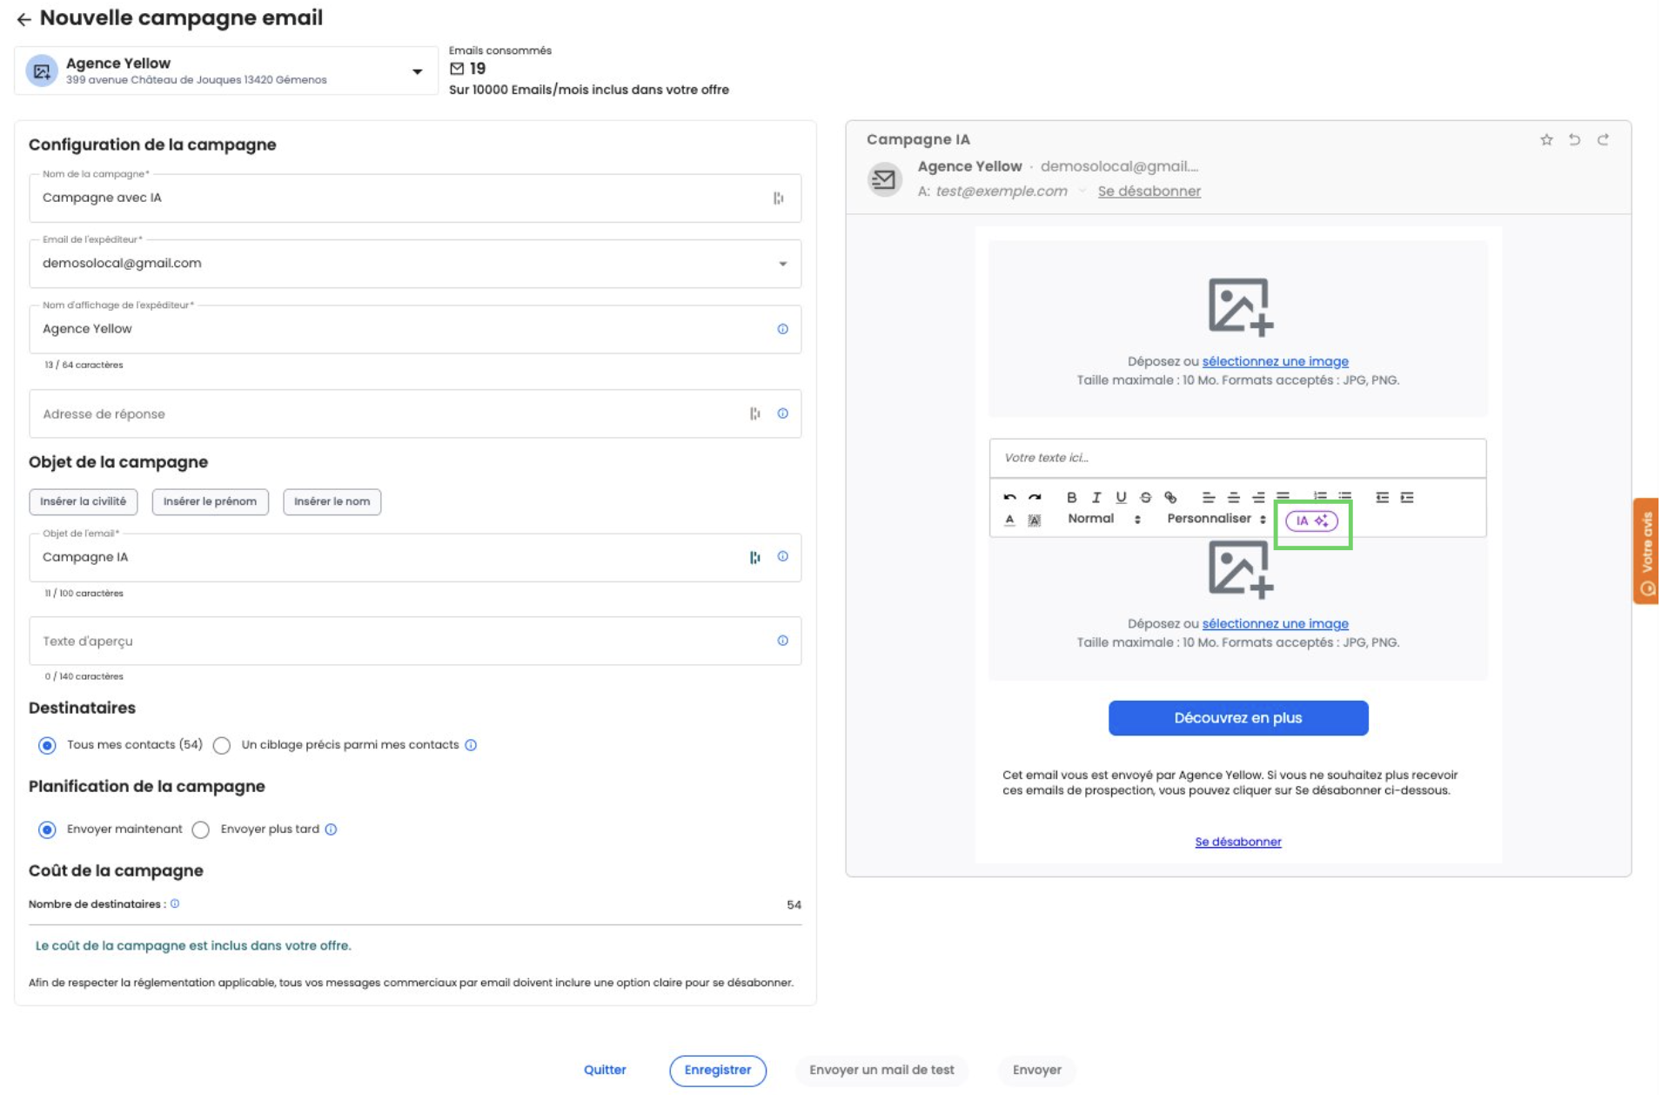Go back using the arrow beside Nouvelle campagne email
Screen dimensions: 1662x1095
(x=23, y=19)
